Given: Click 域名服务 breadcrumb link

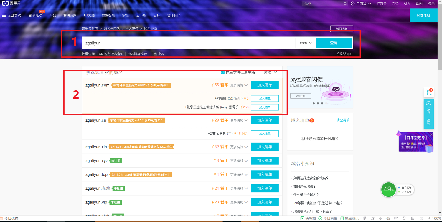Looking at the screenshot, I should tap(132, 29).
